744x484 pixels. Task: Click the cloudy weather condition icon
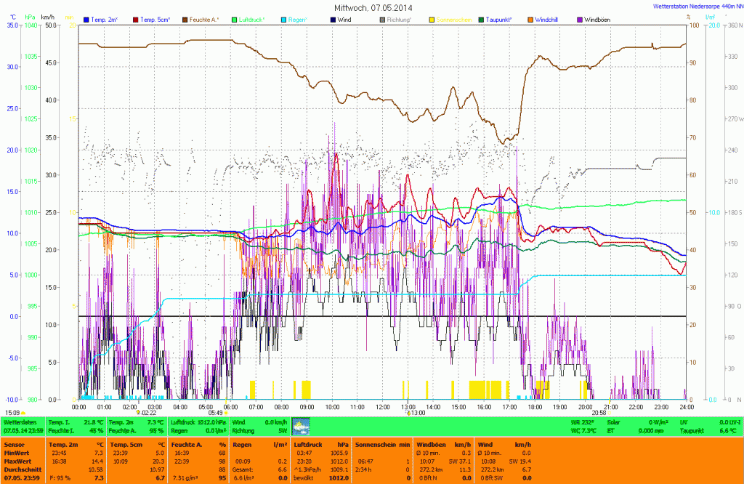pos(300,425)
